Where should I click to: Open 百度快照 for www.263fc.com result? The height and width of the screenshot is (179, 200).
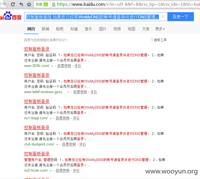pyautogui.click(x=64, y=66)
